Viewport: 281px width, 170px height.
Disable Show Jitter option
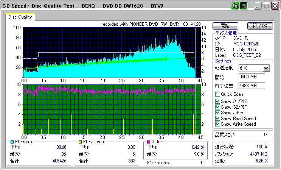click(217, 112)
